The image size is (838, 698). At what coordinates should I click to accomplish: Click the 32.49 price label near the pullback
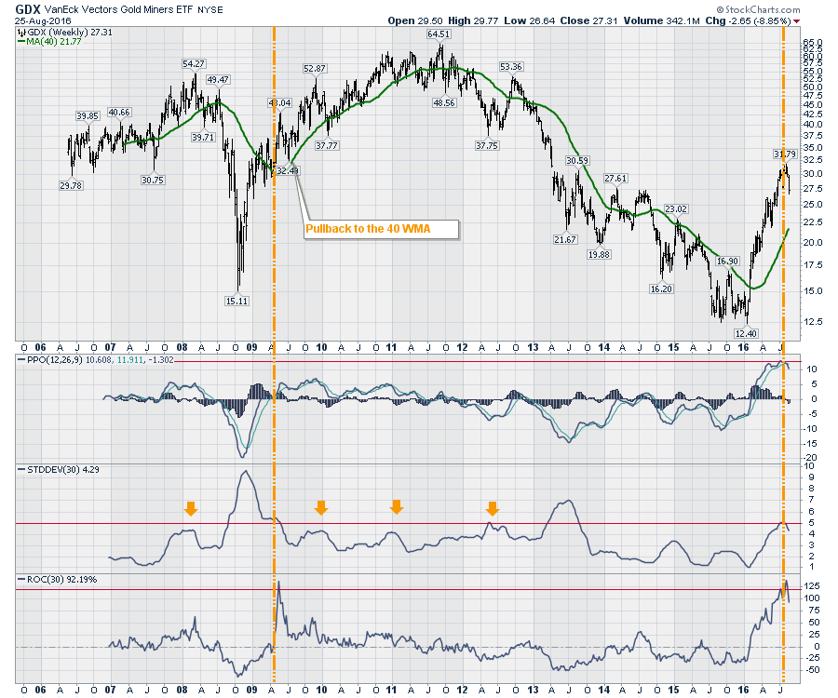(x=287, y=170)
